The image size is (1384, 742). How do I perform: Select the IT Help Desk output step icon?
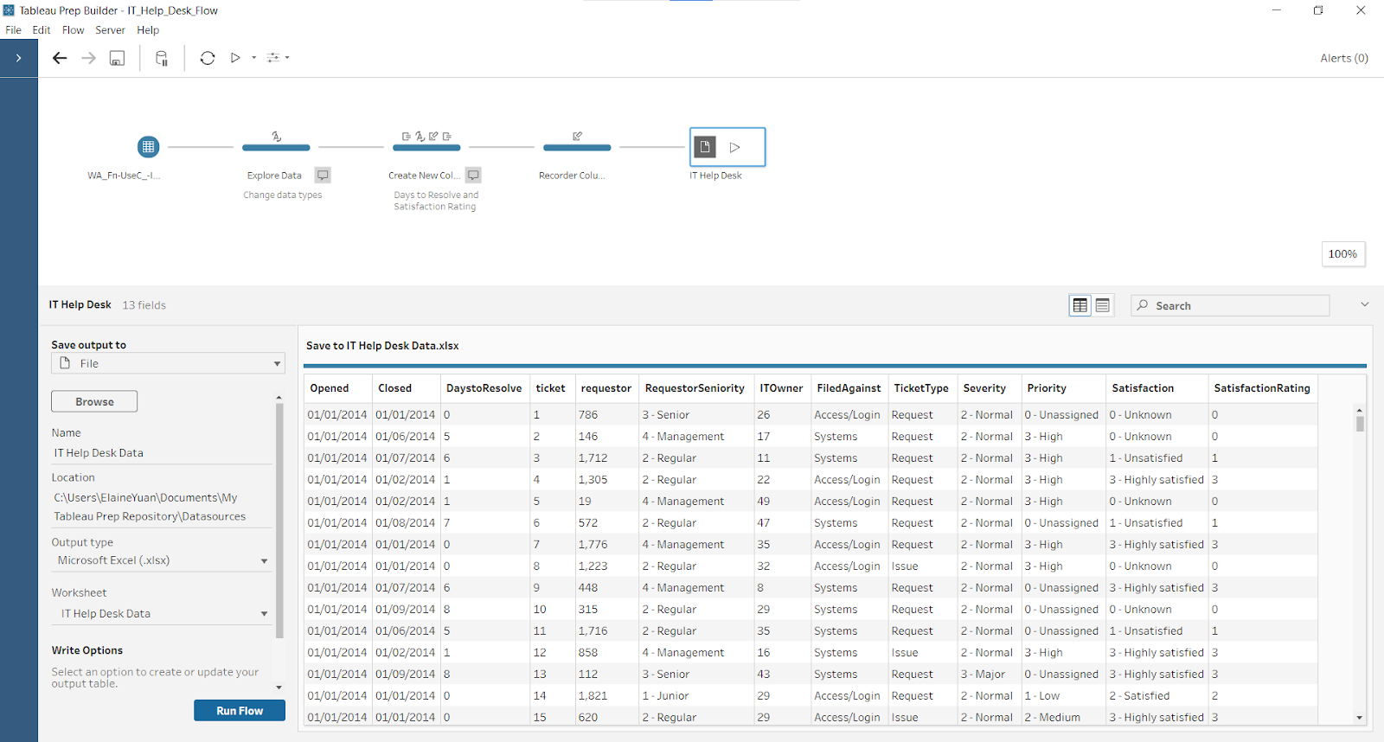(x=705, y=147)
